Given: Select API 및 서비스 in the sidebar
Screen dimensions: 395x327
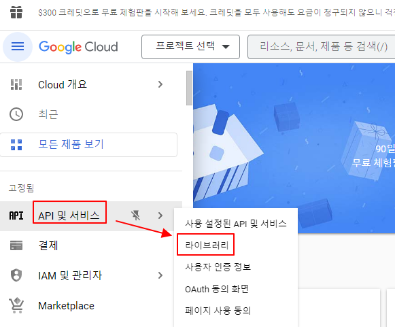Looking at the screenshot, I should tap(69, 216).
